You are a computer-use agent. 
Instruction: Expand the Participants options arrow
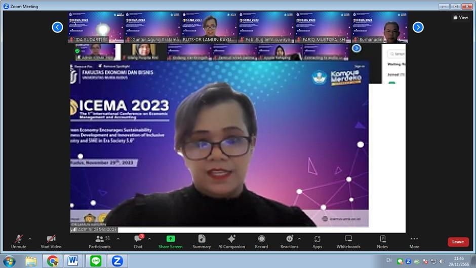pyautogui.click(x=118, y=239)
